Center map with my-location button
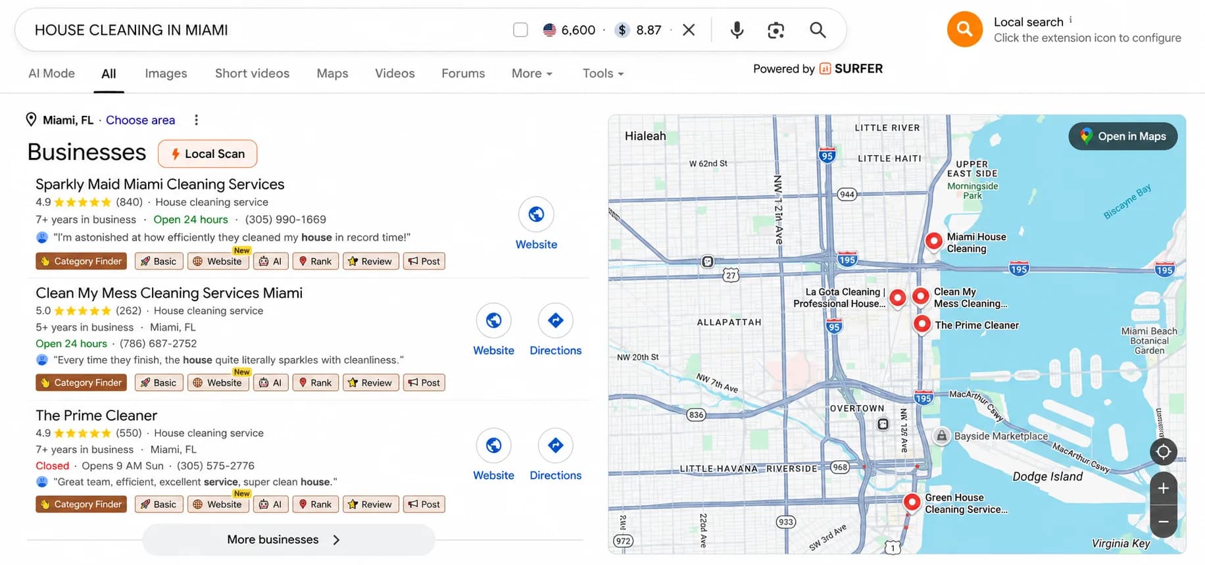 [x=1163, y=452]
